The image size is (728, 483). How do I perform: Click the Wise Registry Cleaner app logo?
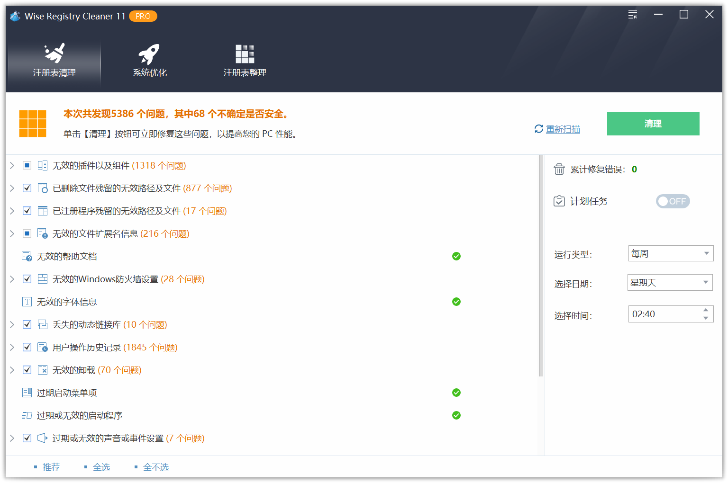pos(15,16)
